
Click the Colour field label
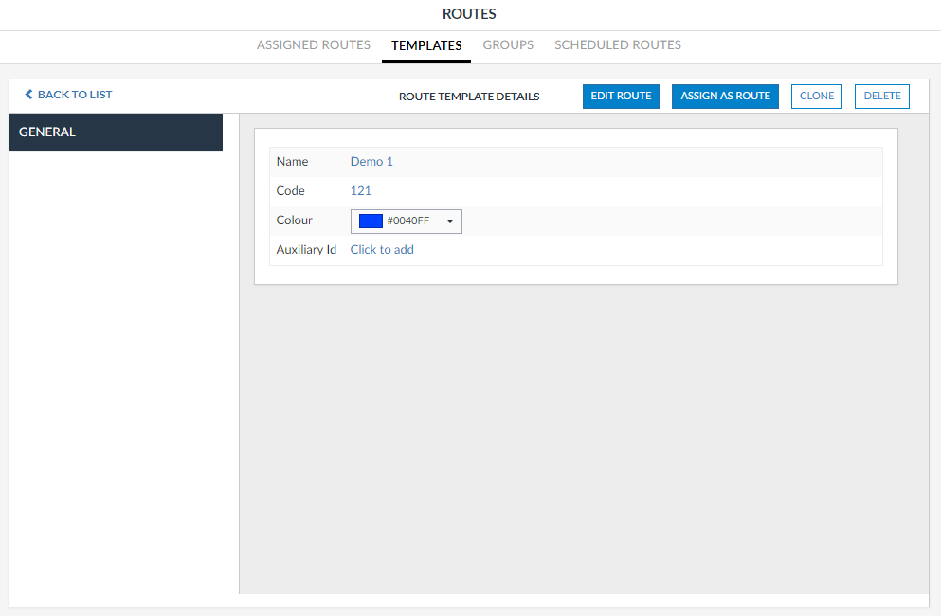click(294, 220)
